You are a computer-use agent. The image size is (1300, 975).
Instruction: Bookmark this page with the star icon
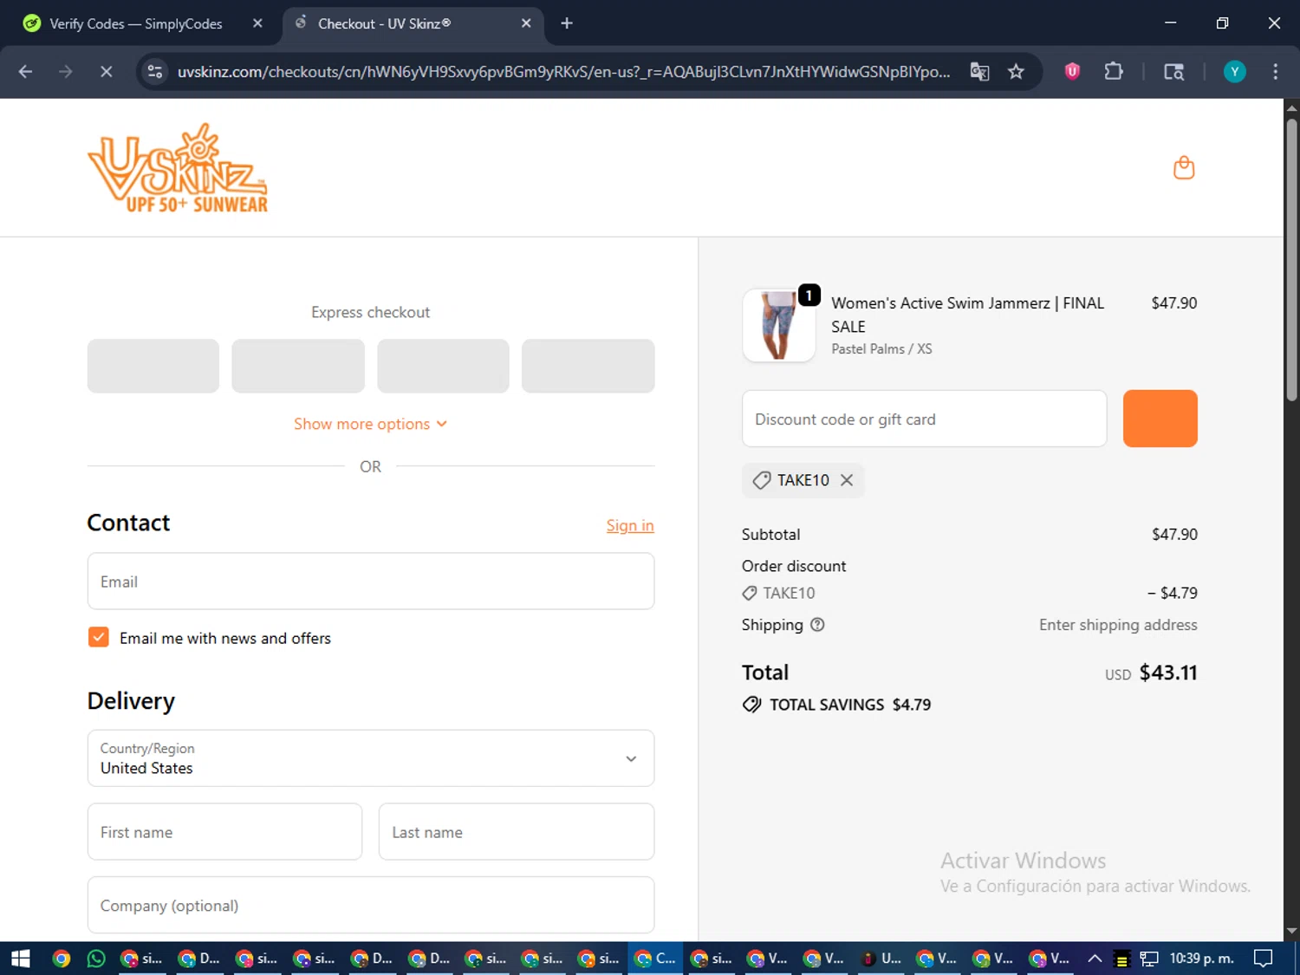pos(1016,72)
